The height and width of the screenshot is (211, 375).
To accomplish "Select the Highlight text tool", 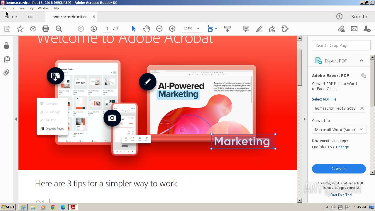I will [x=259, y=29].
